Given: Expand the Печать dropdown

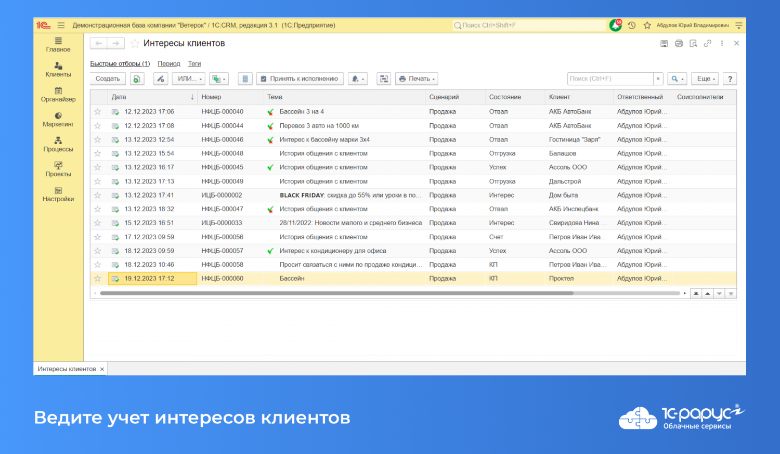Looking at the screenshot, I should 417,79.
